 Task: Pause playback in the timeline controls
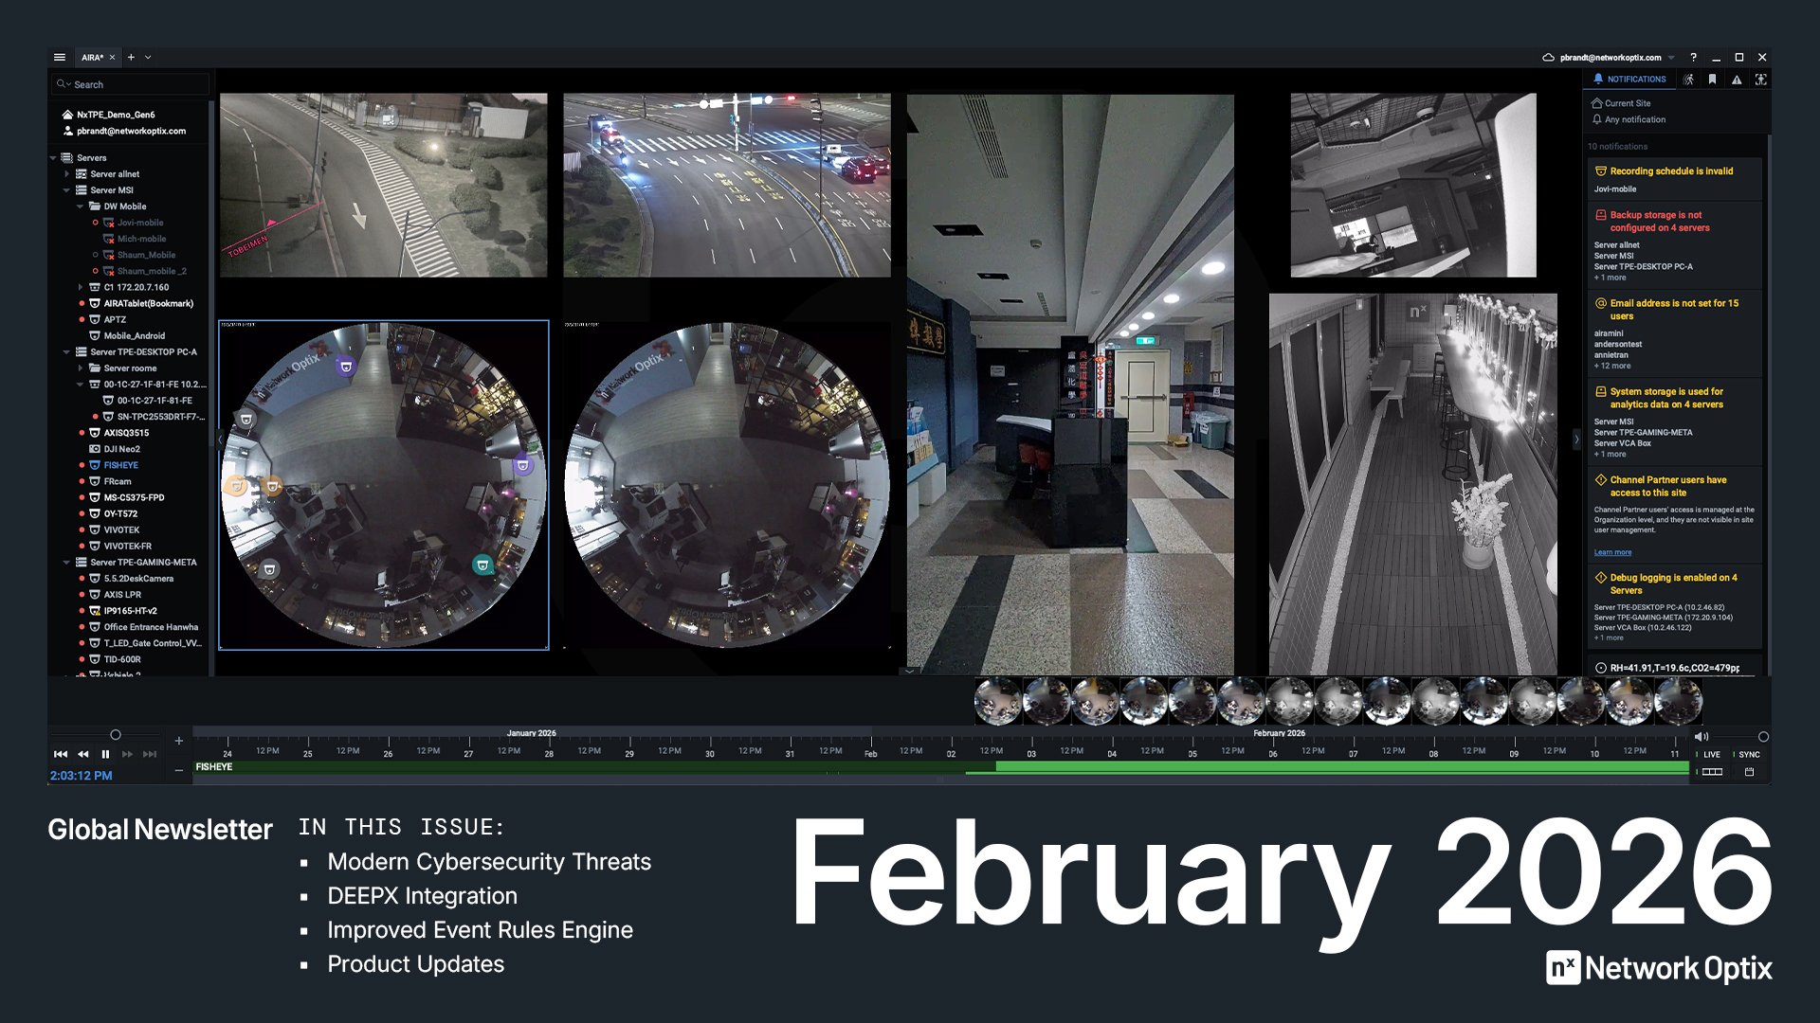(x=105, y=754)
